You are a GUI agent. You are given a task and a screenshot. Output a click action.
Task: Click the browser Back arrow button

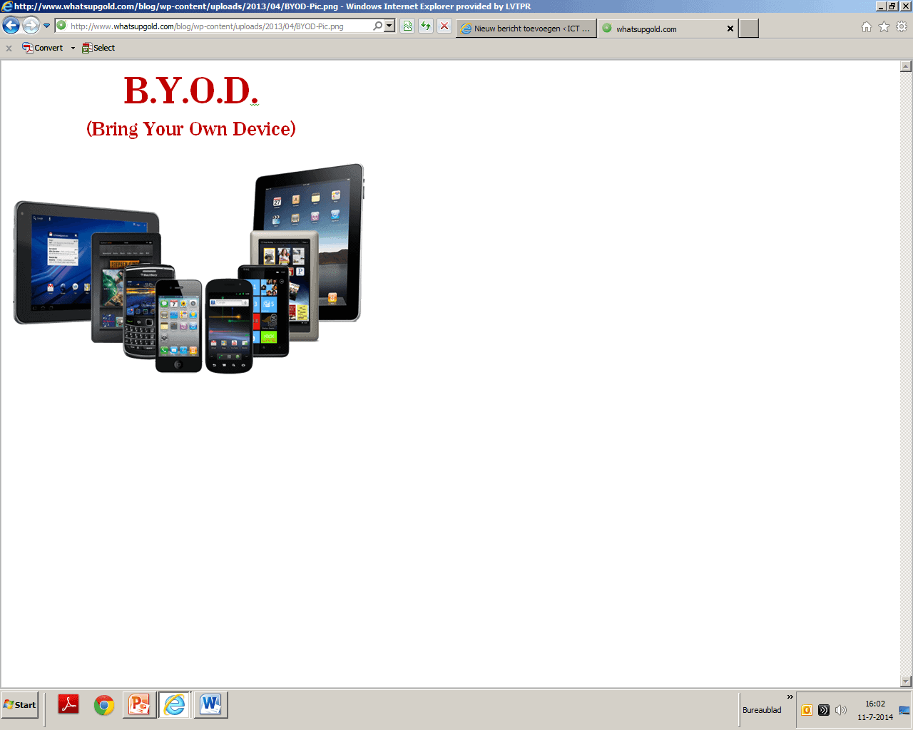[x=11, y=26]
